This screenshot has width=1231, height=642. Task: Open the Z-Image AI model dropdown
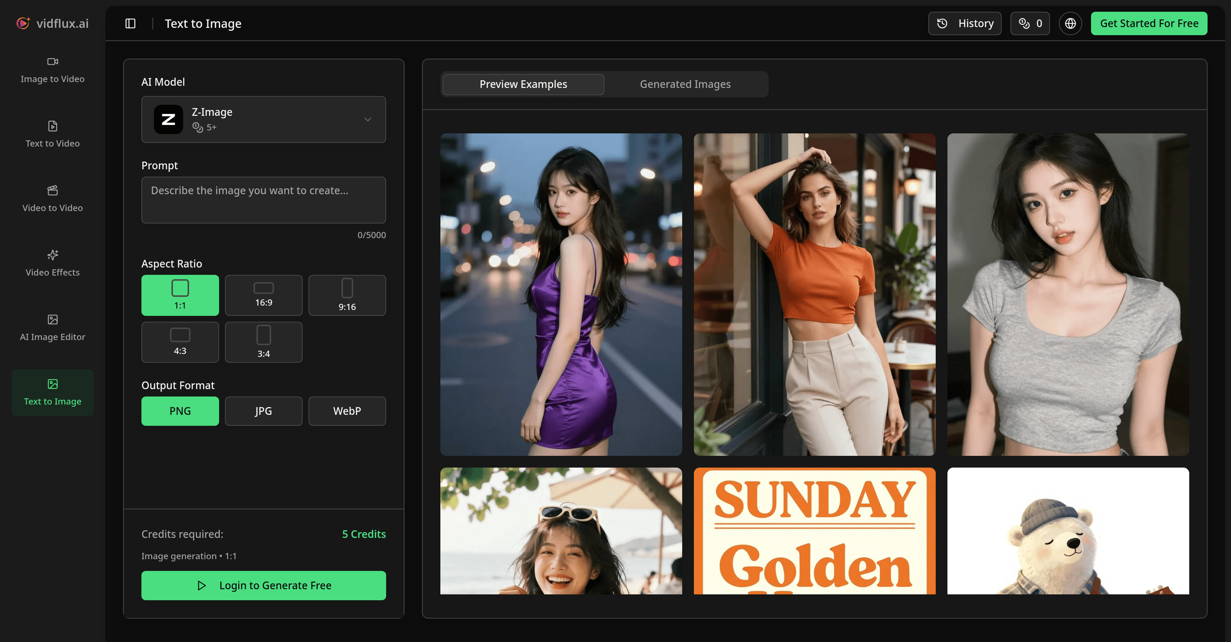pos(263,119)
